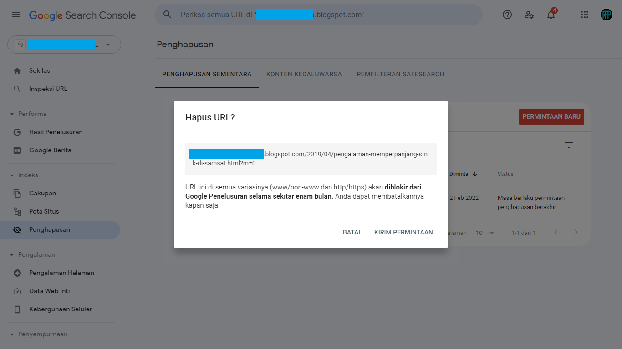The height and width of the screenshot is (349, 622).
Task: Click the Help question mark icon
Action: 507,15
